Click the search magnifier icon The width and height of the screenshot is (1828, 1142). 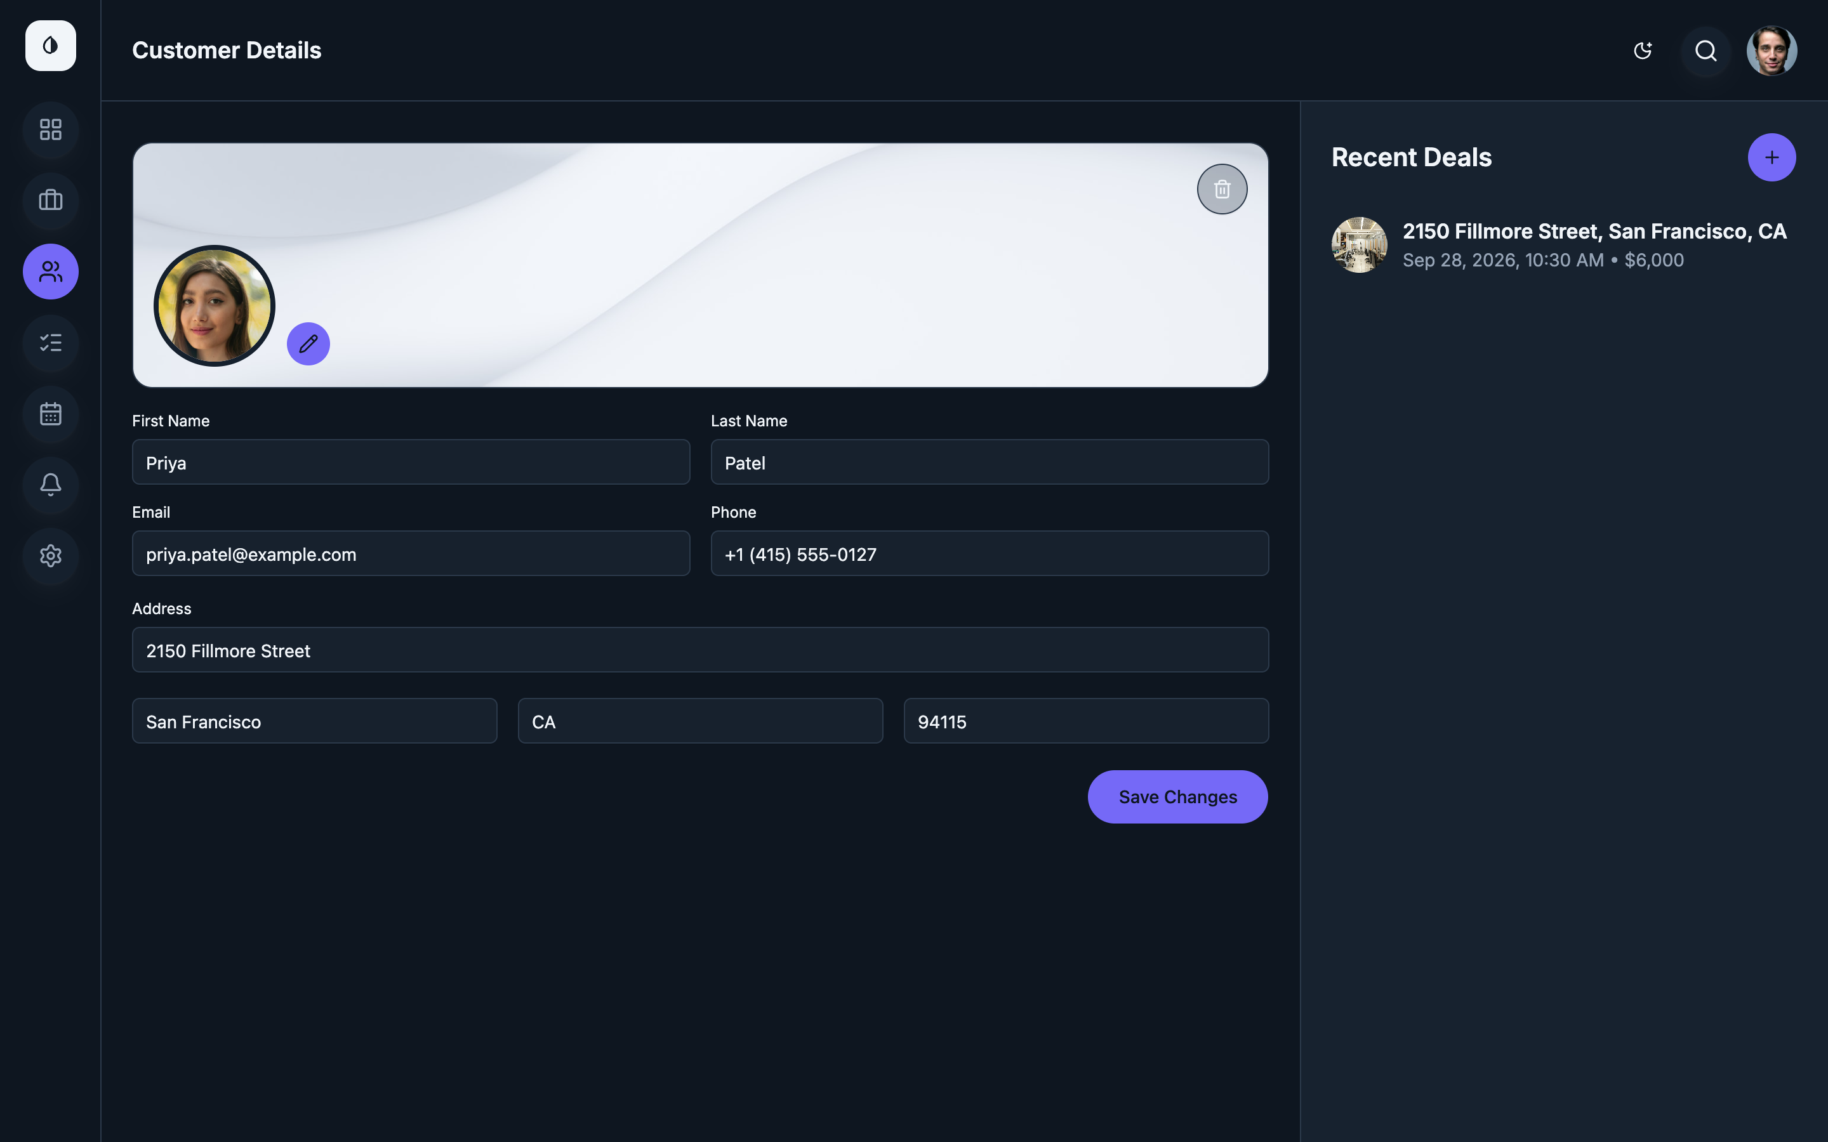pos(1705,51)
